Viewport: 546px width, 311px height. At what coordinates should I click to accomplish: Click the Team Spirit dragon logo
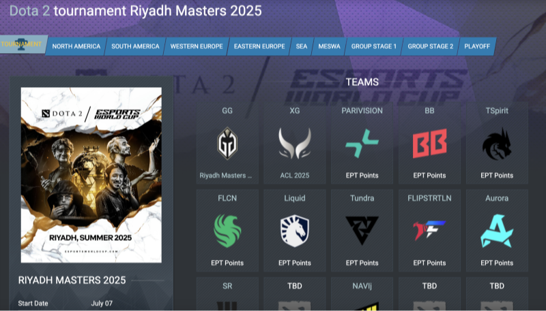coord(497,144)
